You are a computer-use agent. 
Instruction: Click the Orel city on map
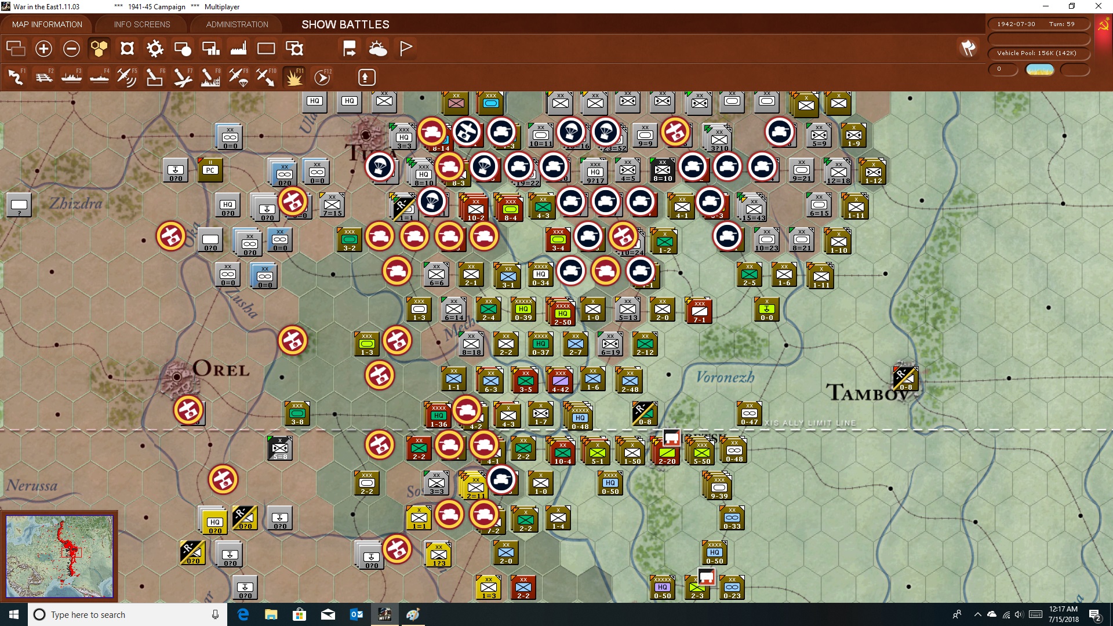click(x=177, y=377)
